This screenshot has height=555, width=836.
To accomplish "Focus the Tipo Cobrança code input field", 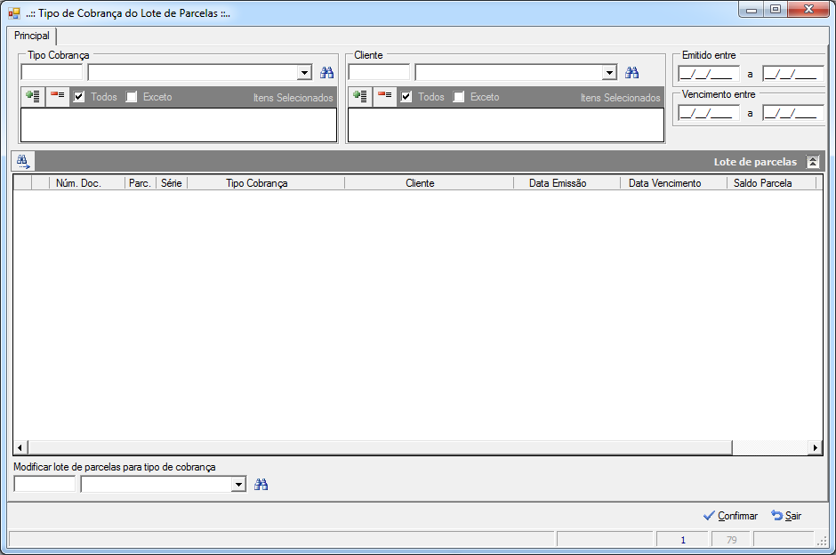I will (x=52, y=72).
